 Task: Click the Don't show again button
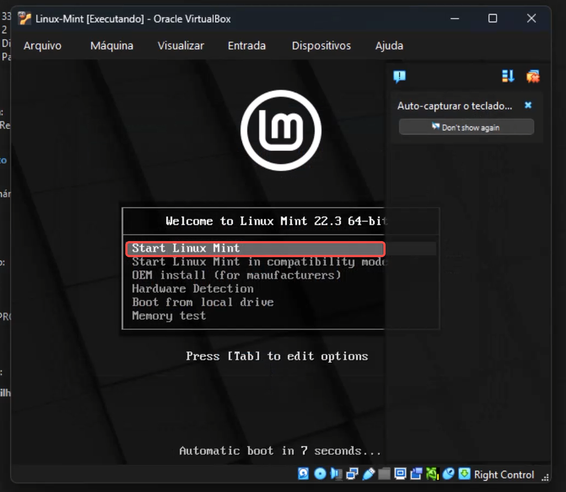pyautogui.click(x=466, y=127)
